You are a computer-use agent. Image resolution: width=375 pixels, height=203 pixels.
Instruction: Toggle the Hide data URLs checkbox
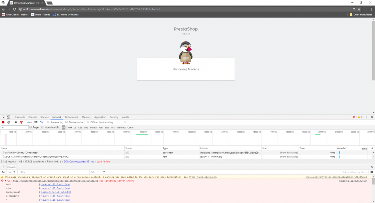click(42, 127)
